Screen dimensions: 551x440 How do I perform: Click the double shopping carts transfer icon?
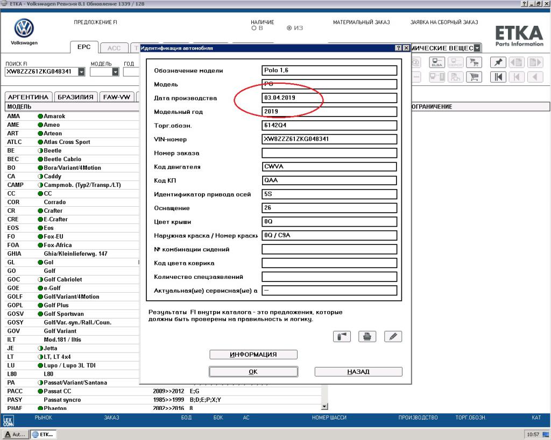tap(474, 62)
